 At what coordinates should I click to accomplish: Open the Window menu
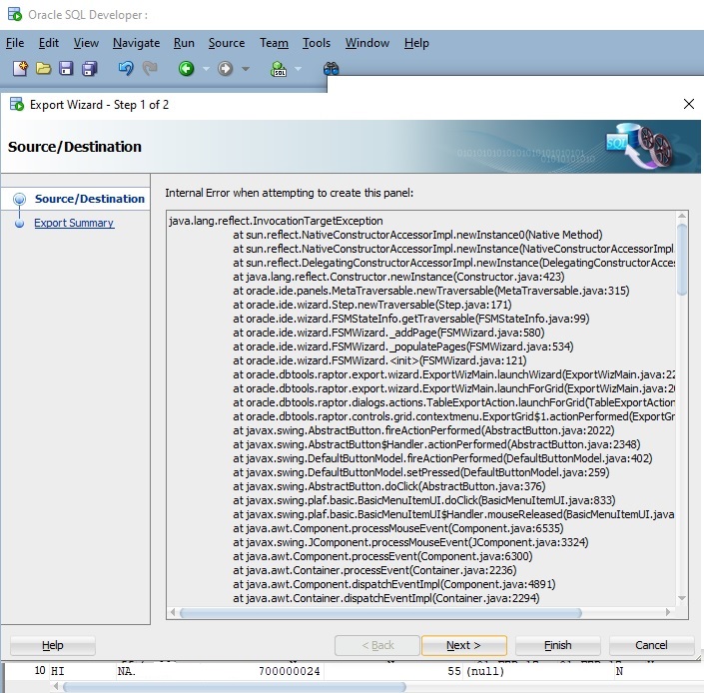[x=367, y=43]
